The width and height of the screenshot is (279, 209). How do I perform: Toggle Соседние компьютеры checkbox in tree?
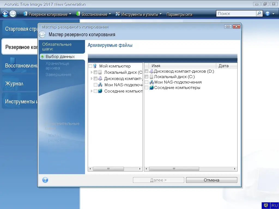point(96,91)
